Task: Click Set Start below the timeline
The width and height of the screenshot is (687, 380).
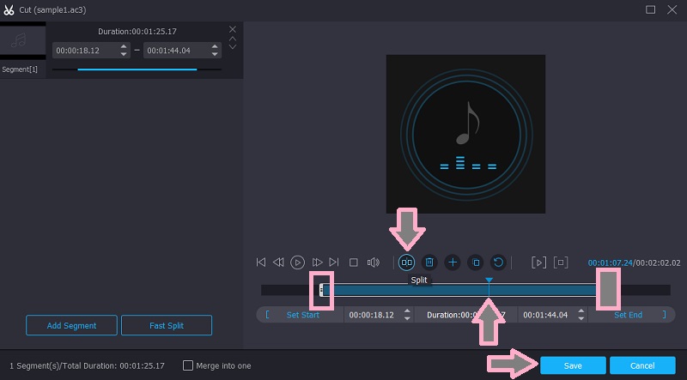Action: (302, 315)
